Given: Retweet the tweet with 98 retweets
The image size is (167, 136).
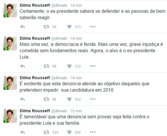Looking at the screenshot, I should [x=46, y=66].
